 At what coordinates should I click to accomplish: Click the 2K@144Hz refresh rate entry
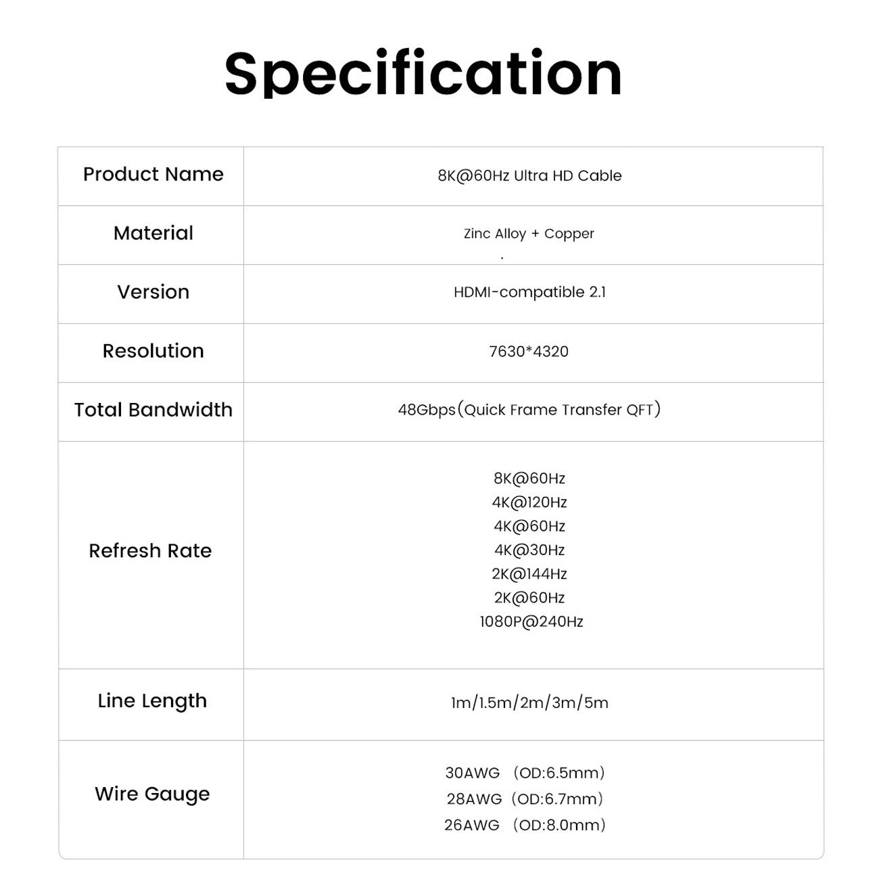point(529,574)
